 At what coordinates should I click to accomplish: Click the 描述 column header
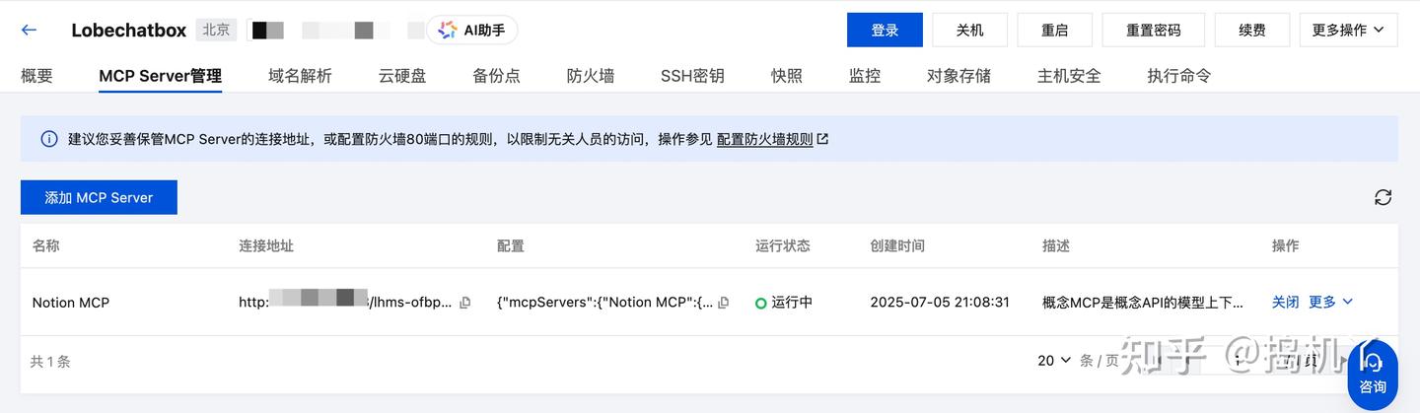coord(1056,245)
